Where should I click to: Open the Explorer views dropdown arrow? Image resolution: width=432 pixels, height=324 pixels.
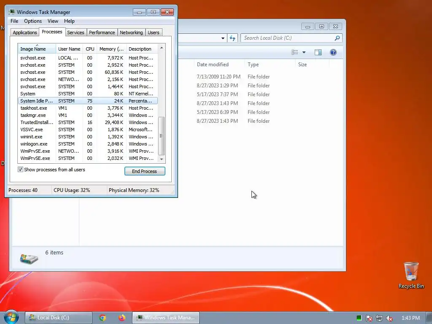pyautogui.click(x=304, y=52)
